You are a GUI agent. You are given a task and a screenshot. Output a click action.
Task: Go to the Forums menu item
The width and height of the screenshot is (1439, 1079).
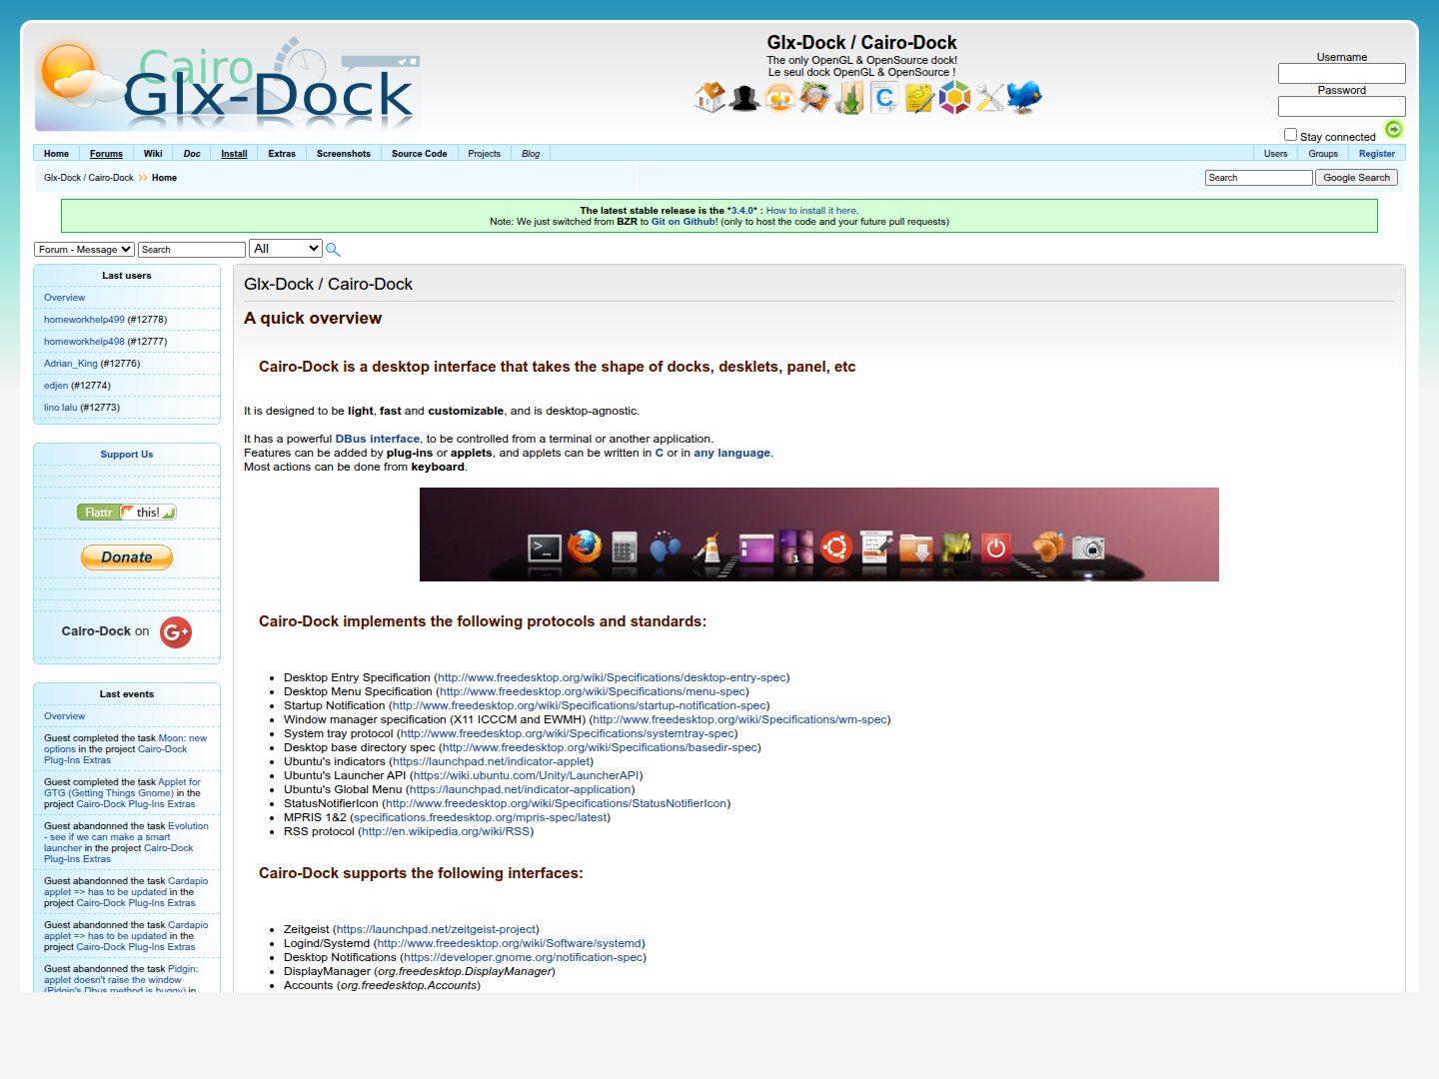pos(106,154)
